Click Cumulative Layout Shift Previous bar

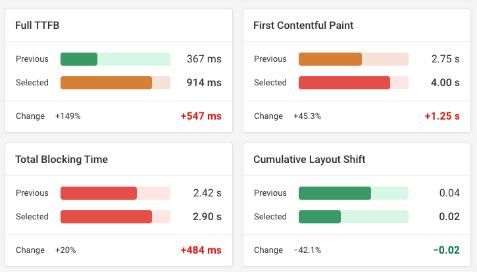335,193
